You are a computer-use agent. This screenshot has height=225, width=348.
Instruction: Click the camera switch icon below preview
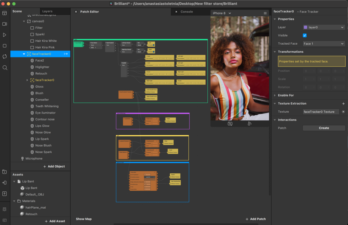coord(230,124)
